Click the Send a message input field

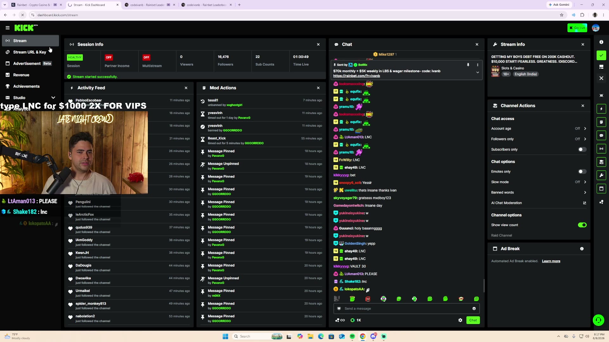(x=406, y=309)
